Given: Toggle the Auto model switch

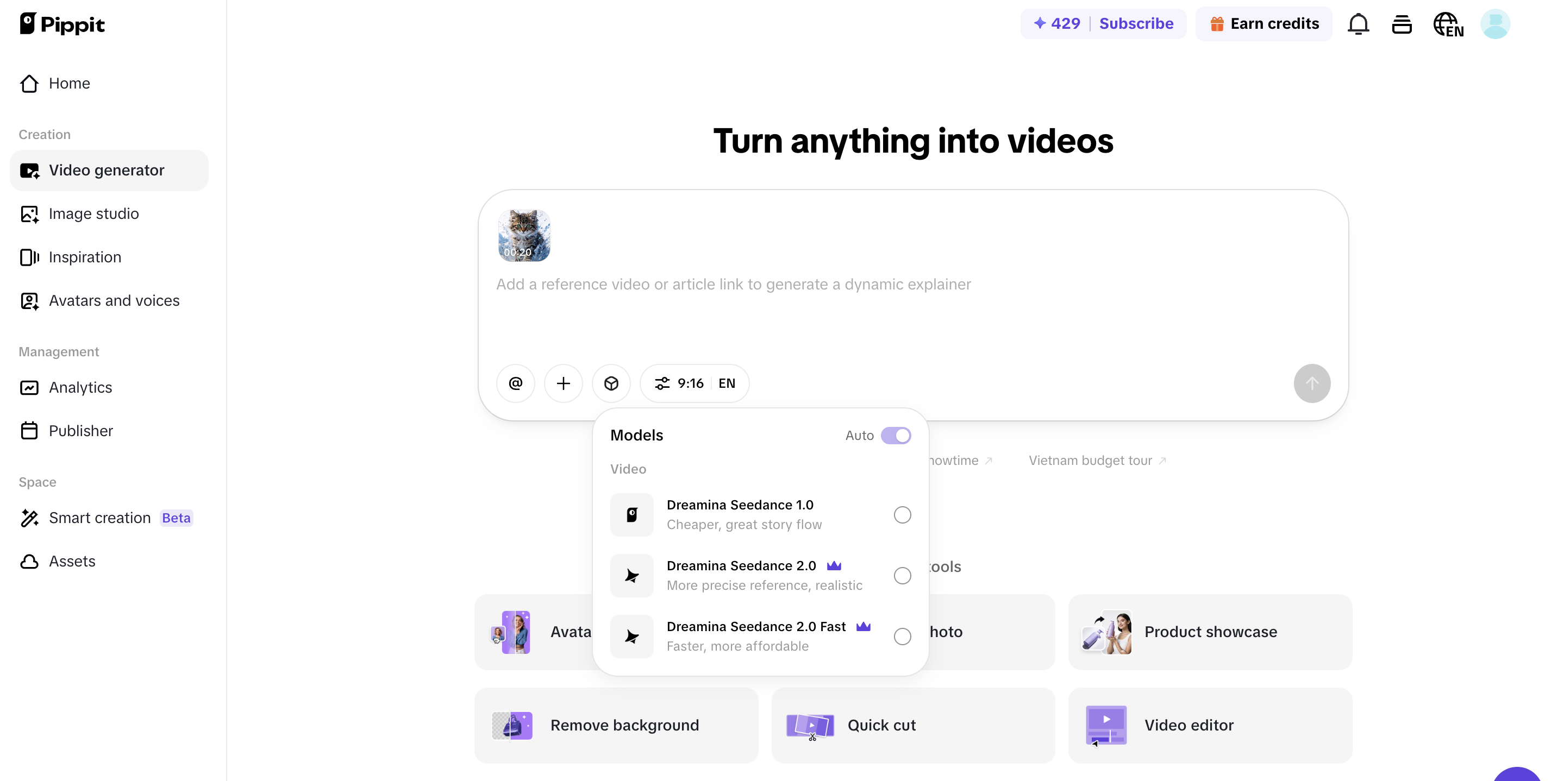Looking at the screenshot, I should point(896,435).
